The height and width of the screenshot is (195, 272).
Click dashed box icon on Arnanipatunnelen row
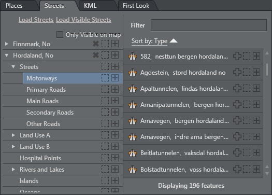tap(247, 104)
